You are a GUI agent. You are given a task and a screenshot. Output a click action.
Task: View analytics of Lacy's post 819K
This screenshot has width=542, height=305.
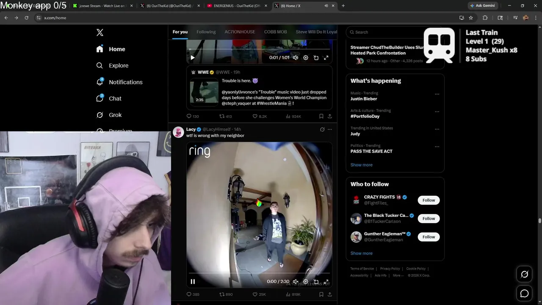tap(293, 294)
